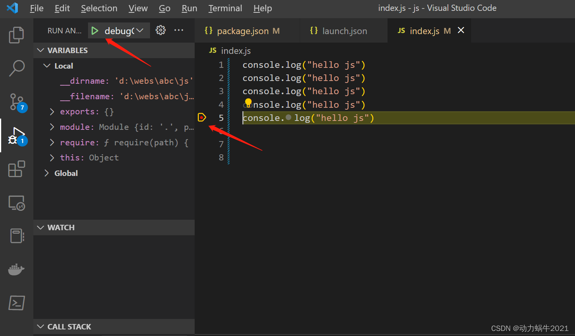Open the Run menu

189,8
